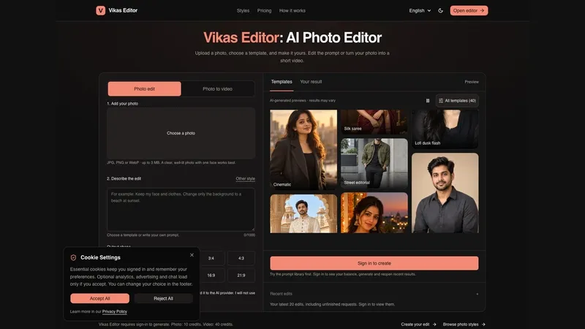This screenshot has height=329, width=585.
Task: Switch to Photo to video tab
Action: pos(217,88)
